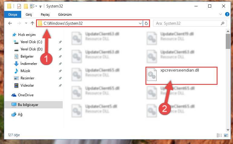Unpin Yerel Disk (C:) from quick access

(x=60, y=42)
